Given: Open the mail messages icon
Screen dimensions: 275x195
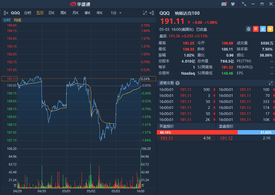Looking at the screenshot, I should click(224, 4).
